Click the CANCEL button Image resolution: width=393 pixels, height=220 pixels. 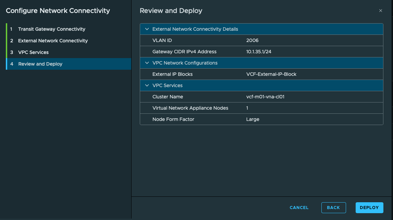[299, 207]
